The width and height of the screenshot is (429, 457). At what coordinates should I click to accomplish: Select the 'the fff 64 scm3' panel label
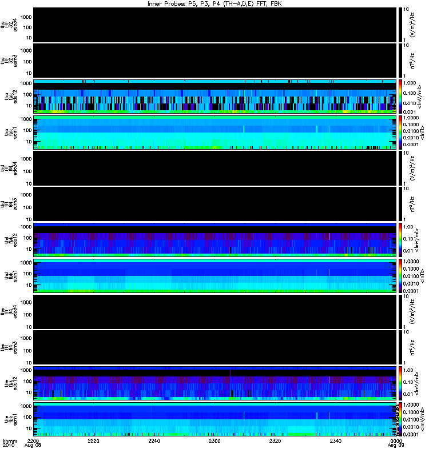point(9,348)
